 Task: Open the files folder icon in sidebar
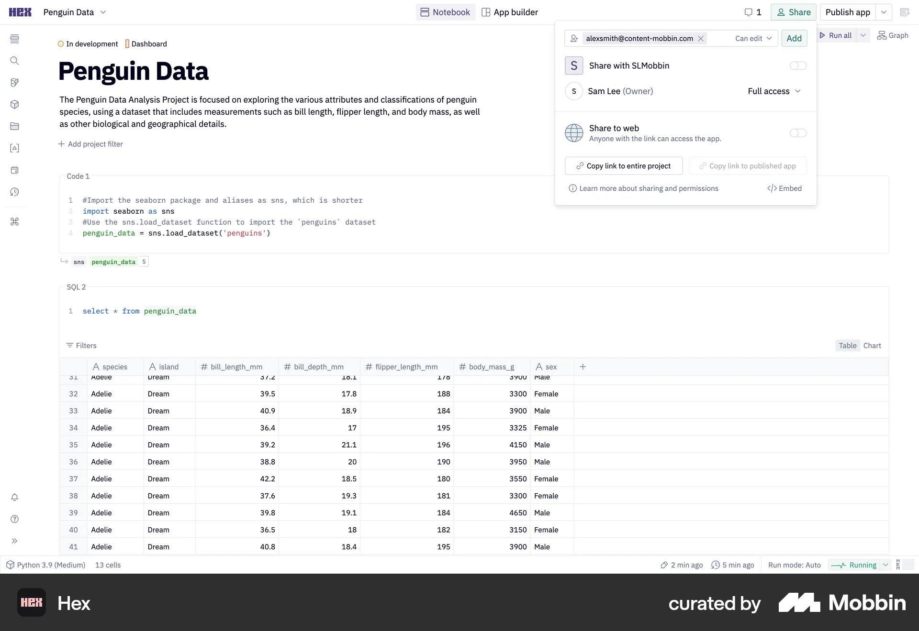14,126
